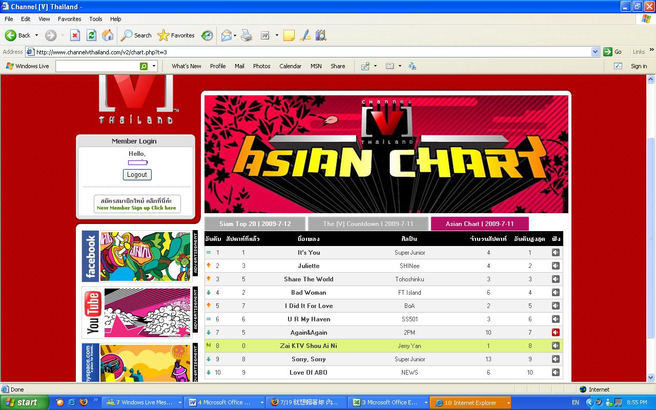Click Sign in on Windows Live toolbar
Image resolution: width=656 pixels, height=410 pixels.
tap(639, 66)
